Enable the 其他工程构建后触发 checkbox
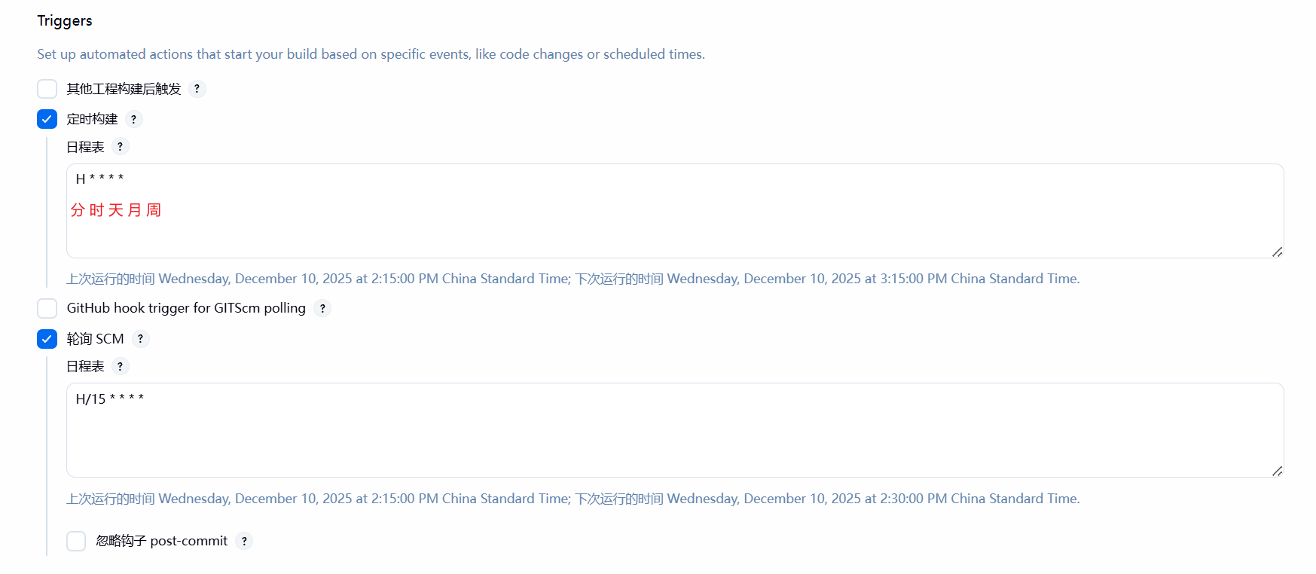 [x=47, y=89]
